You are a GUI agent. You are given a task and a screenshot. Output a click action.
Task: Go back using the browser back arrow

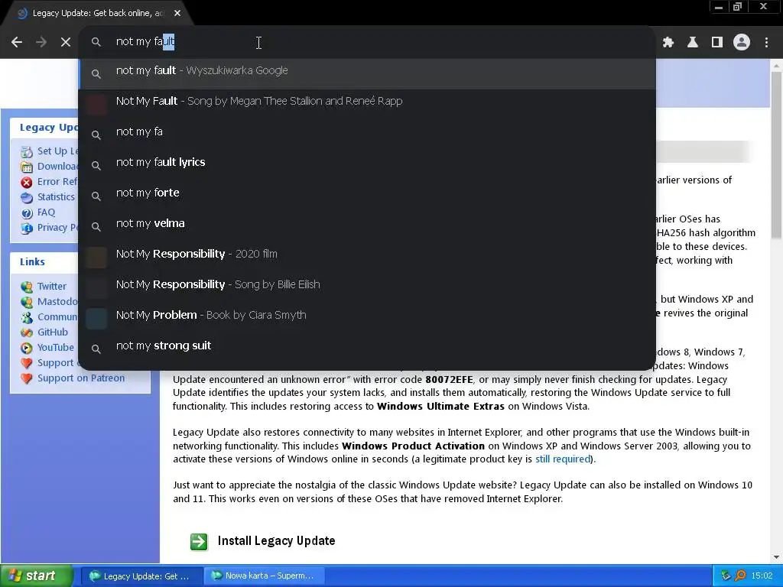pyautogui.click(x=17, y=42)
